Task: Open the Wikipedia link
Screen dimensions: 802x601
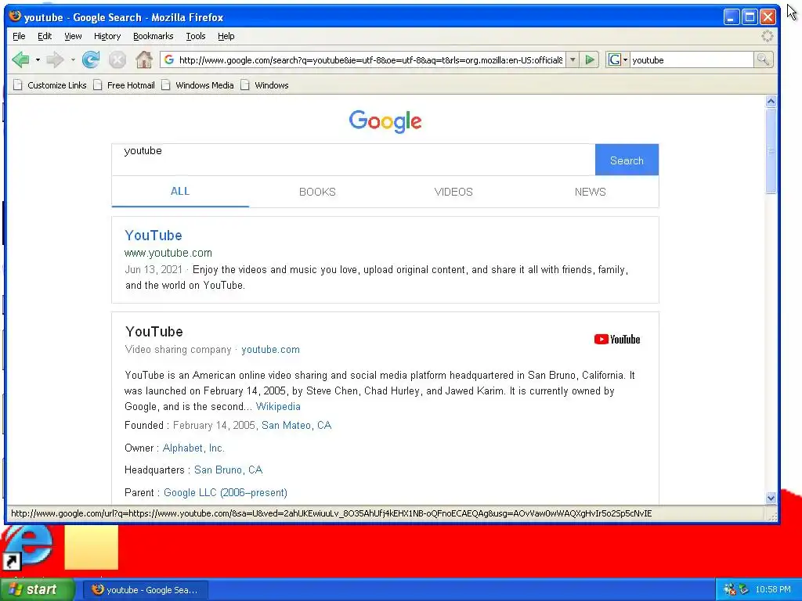Action: [x=278, y=407]
